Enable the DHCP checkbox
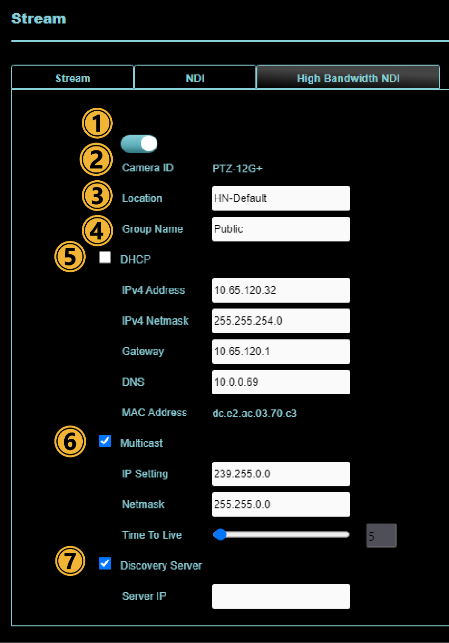Viewport: 449px width, 643px height. point(105,258)
